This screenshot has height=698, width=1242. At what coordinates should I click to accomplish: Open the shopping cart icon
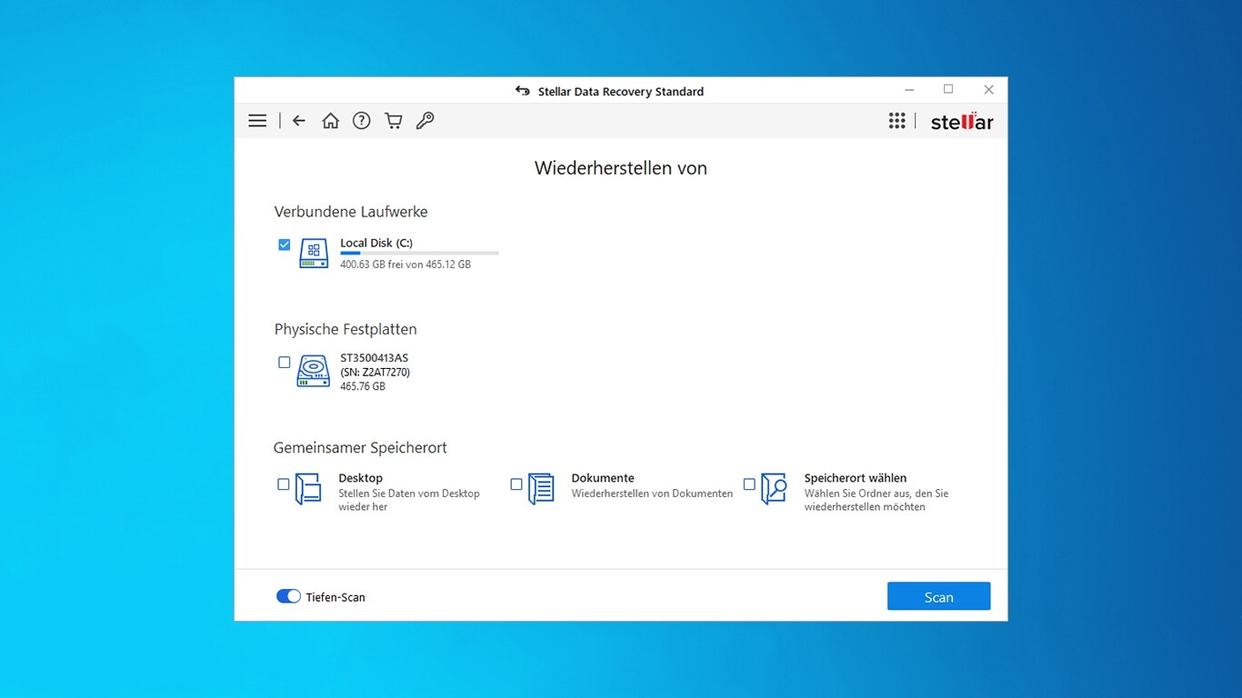point(394,121)
